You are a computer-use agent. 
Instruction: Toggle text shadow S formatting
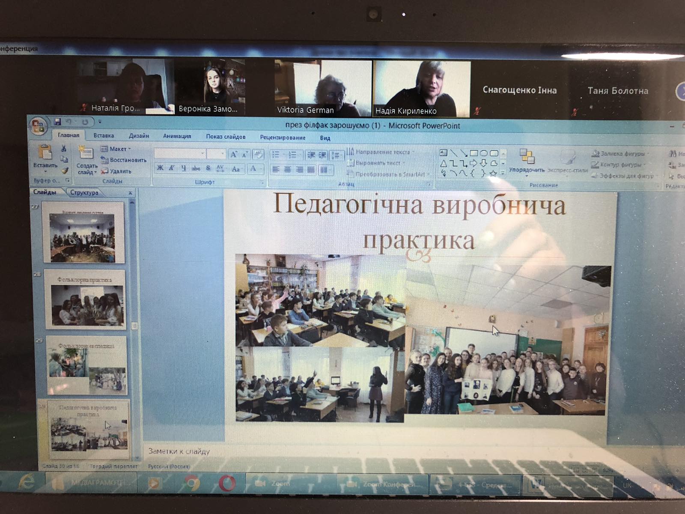point(208,168)
